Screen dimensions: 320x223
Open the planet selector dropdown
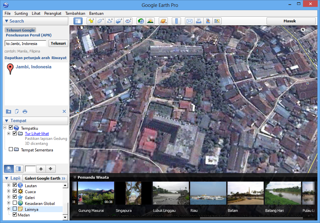[164, 21]
